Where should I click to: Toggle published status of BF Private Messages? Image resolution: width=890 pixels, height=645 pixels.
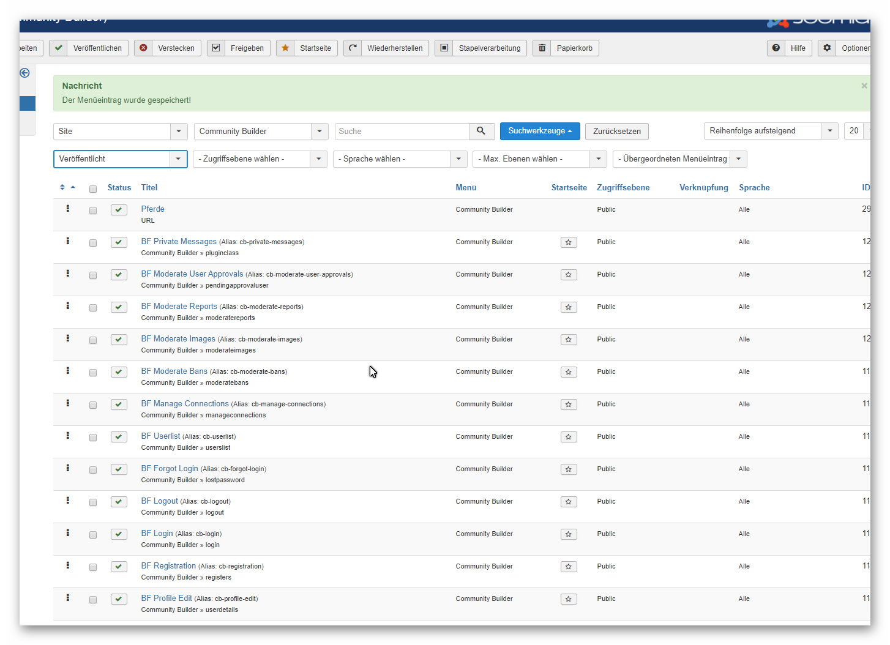(x=119, y=242)
